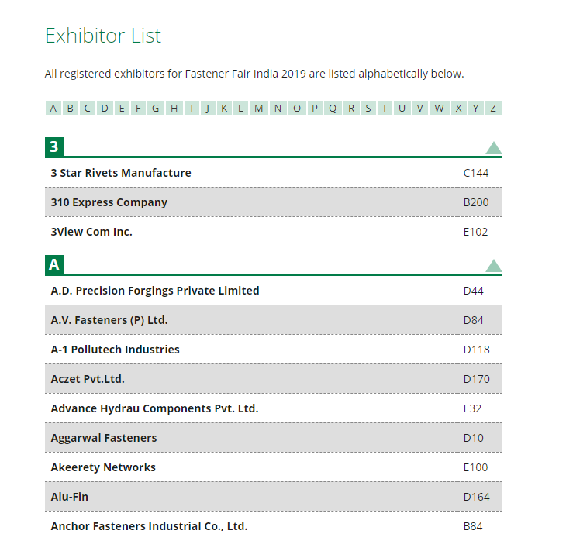The width and height of the screenshot is (566, 534).
Task: Jump to letter U in alphabet index
Action: click(x=402, y=108)
